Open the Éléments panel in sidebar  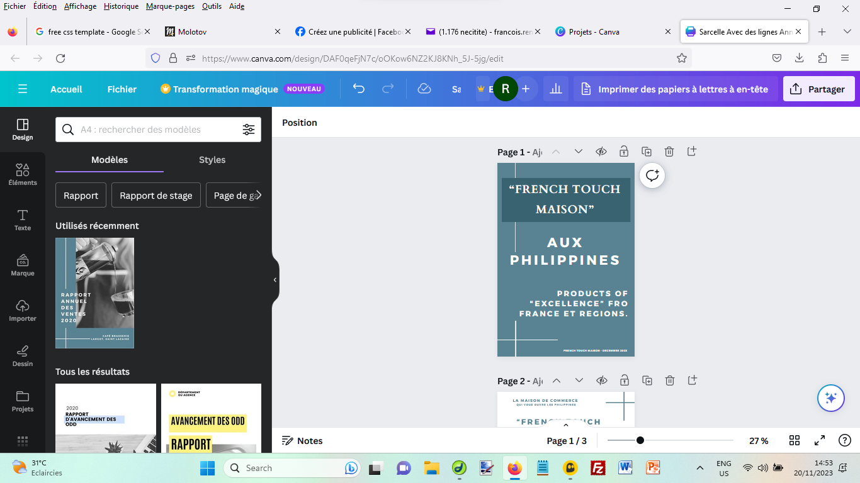(23, 174)
